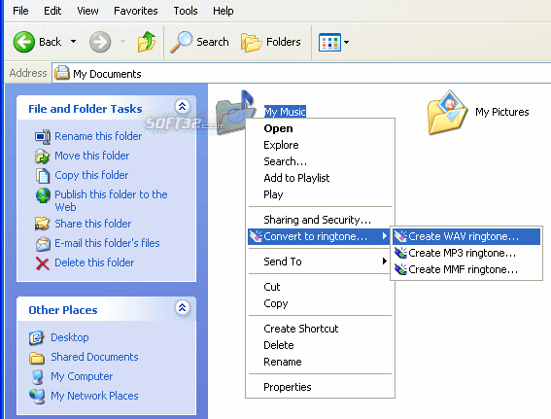
Task: Select Create MMF ringtone...
Action: pyautogui.click(x=466, y=269)
